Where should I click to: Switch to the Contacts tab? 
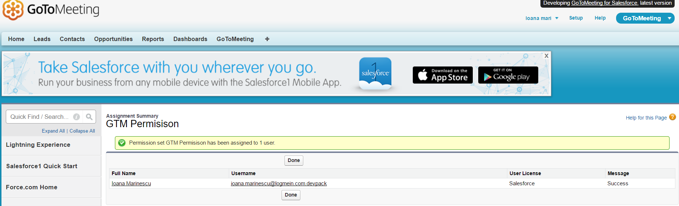click(72, 39)
